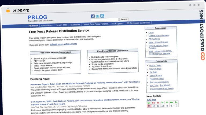Click the 'Free Press Release Distribution Service' heading

point(59,31)
